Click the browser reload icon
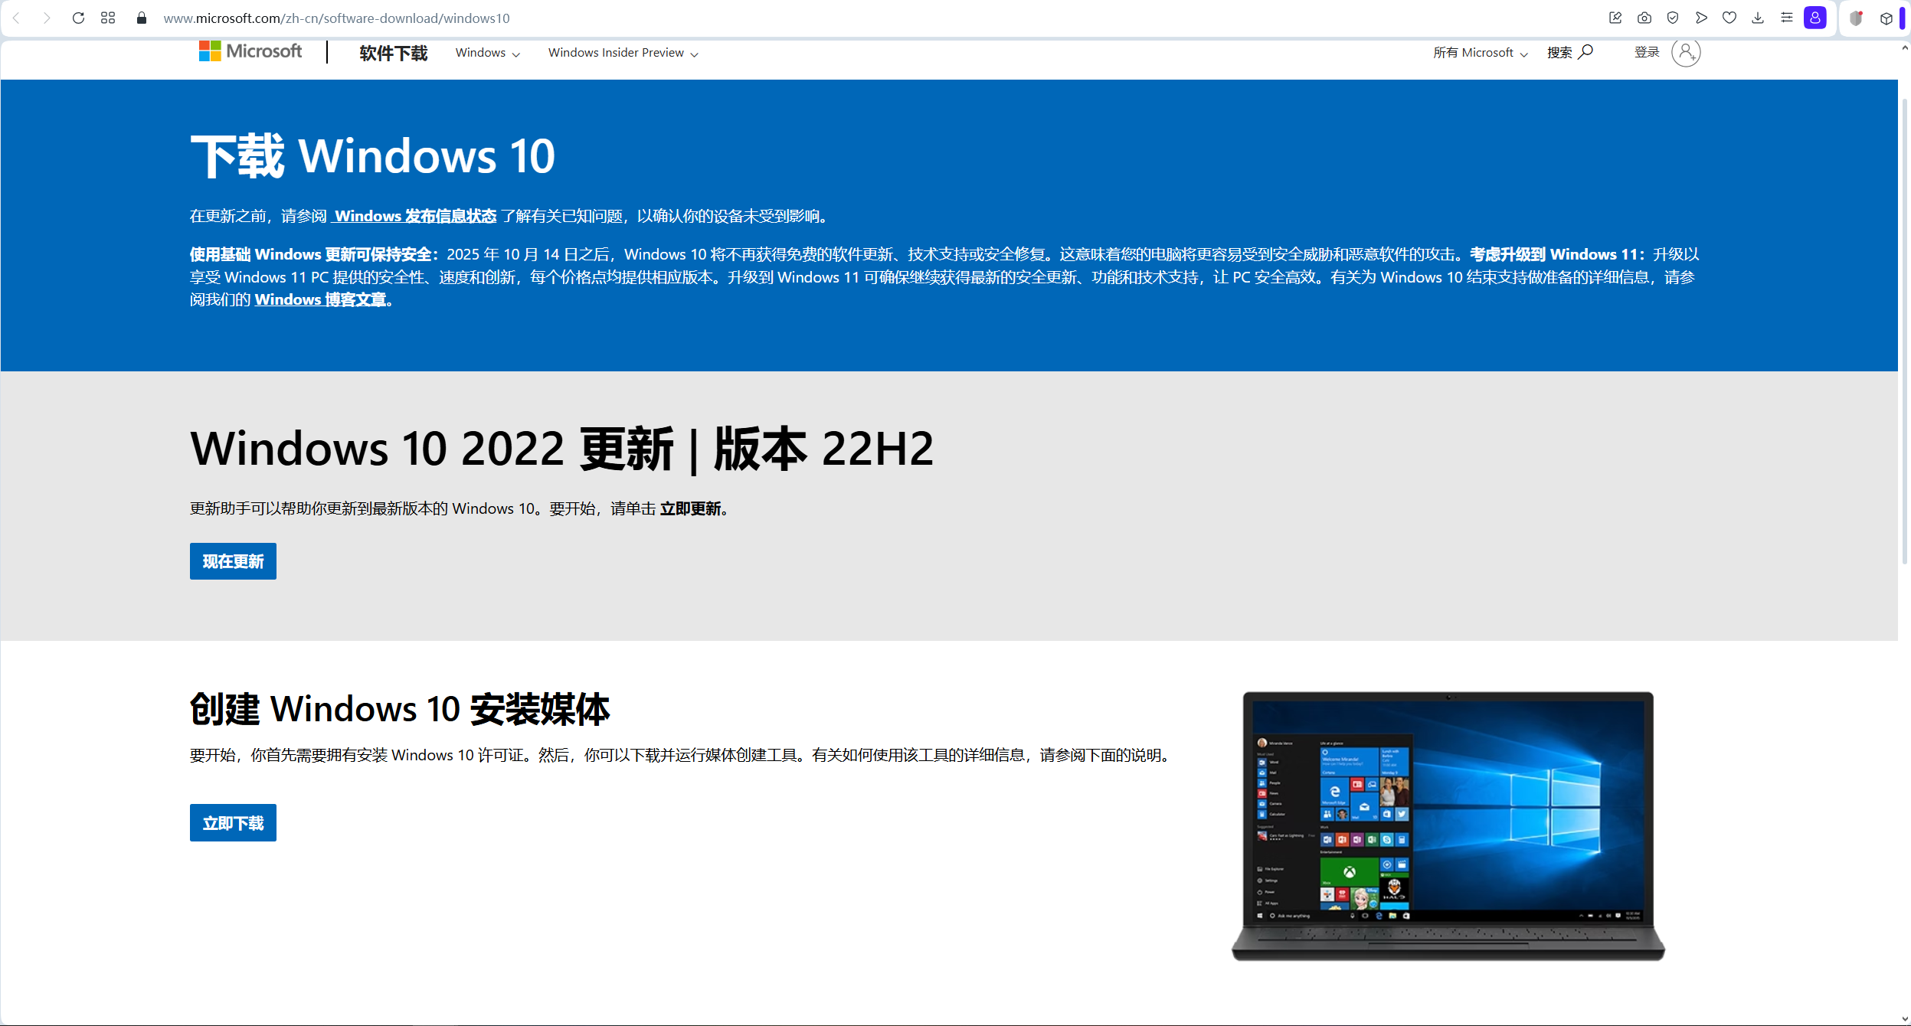 point(78,18)
